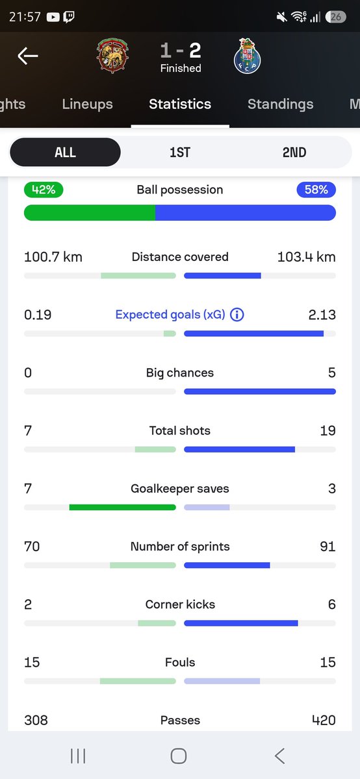Open the Standings tab

tap(281, 104)
